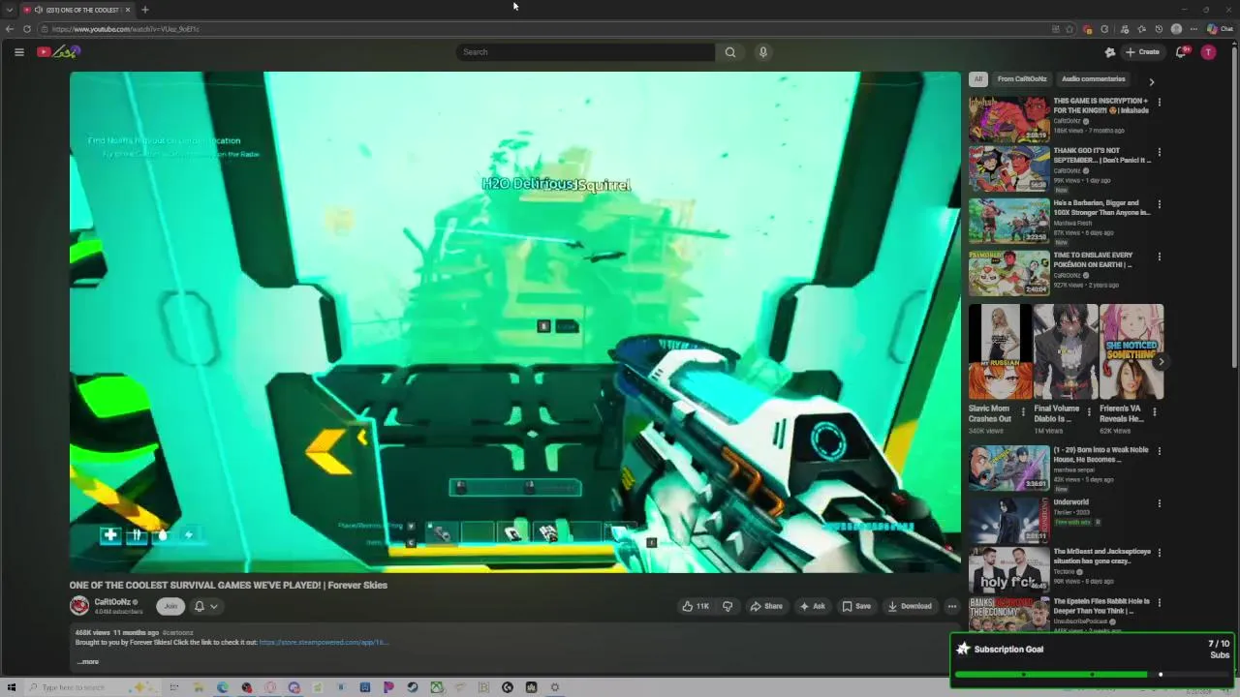Screen dimensions: 1240x697
Task: Start voice search with microphone icon
Action: 763,52
